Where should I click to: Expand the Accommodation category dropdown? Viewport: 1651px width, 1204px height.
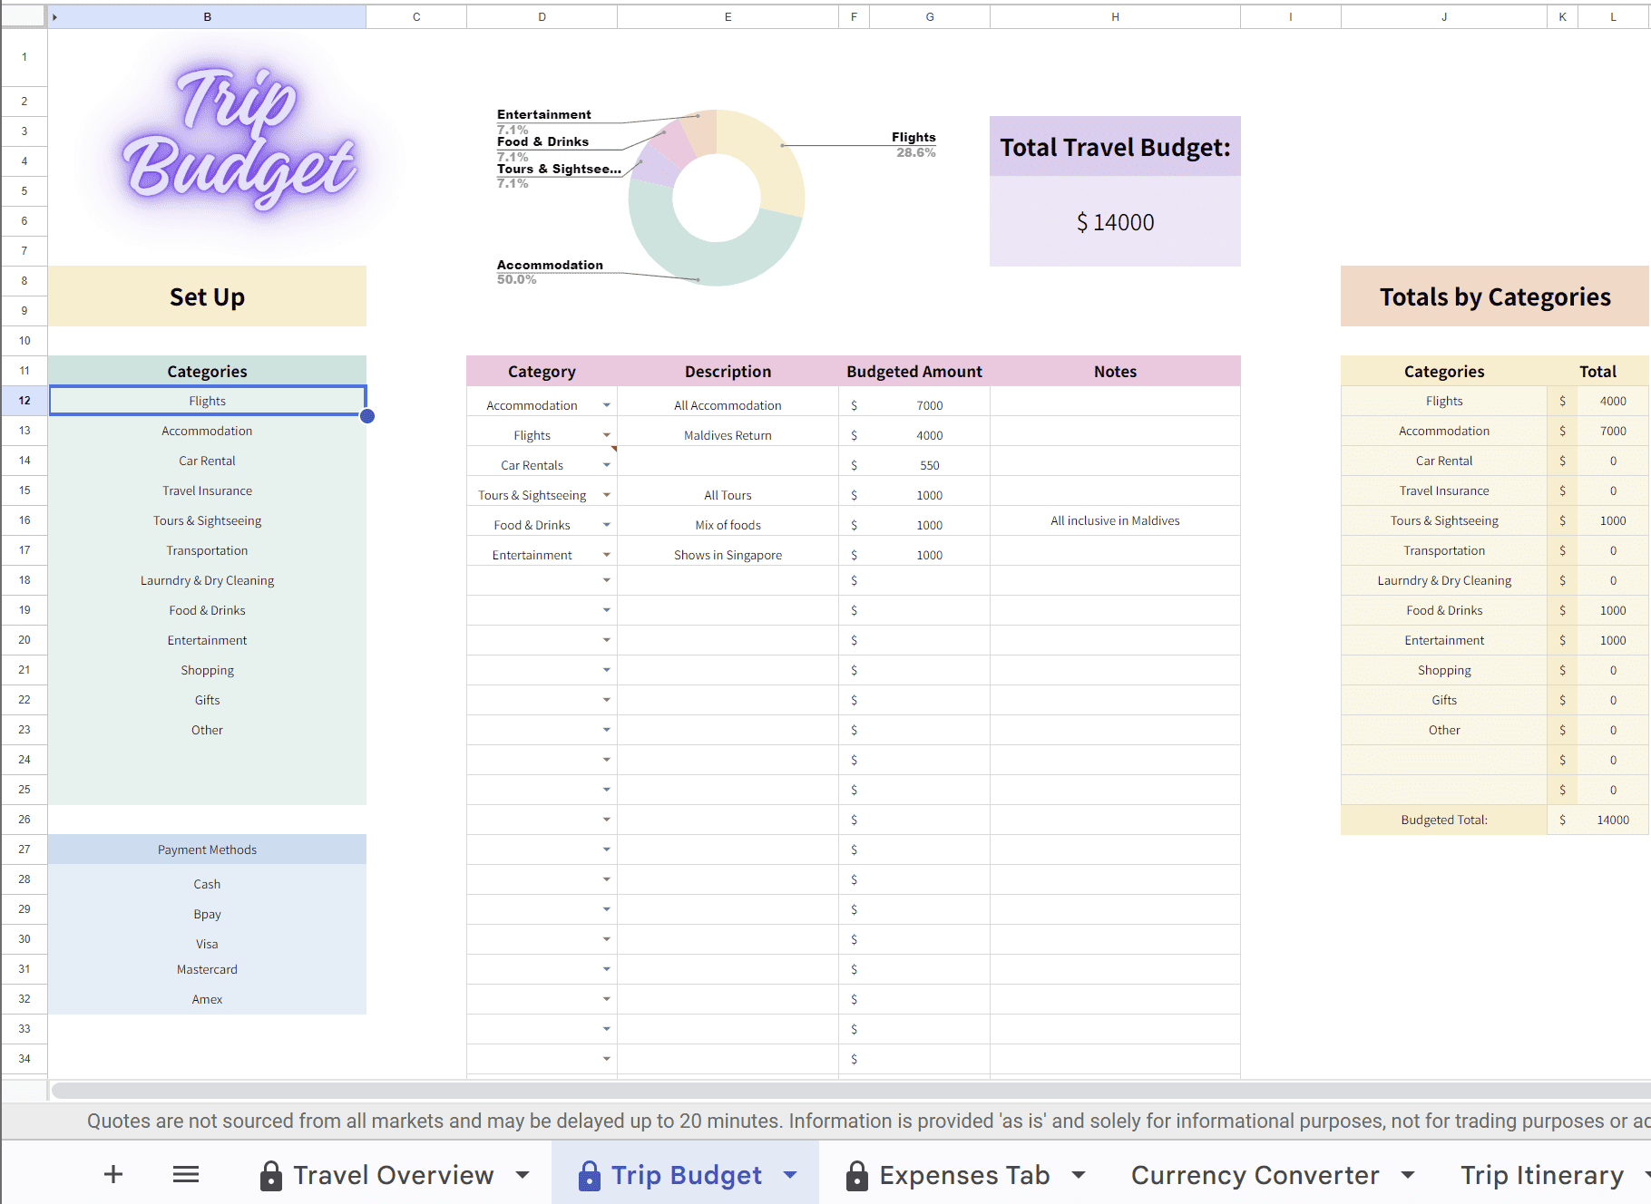[x=606, y=405]
